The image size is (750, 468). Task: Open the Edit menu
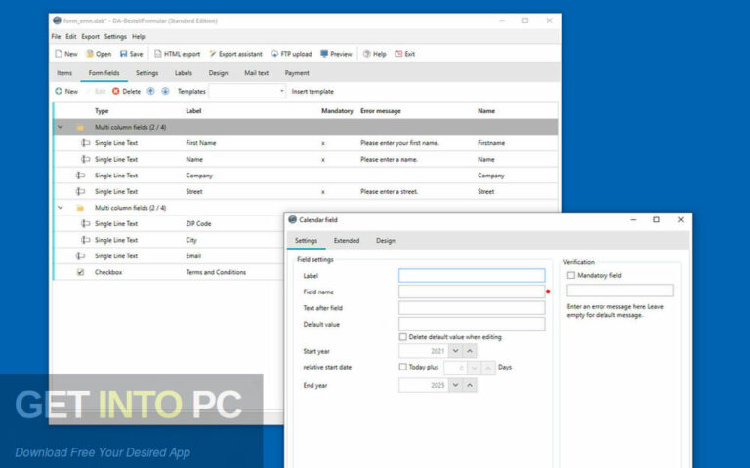71,37
